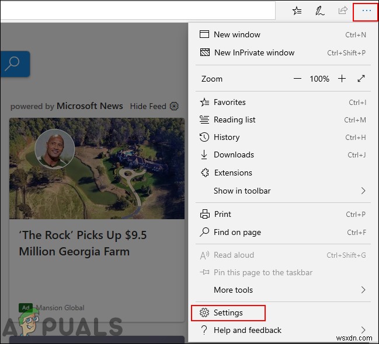The width and height of the screenshot is (379, 344).
Task: Open Show in toolbar submenu label
Action: pos(242,191)
